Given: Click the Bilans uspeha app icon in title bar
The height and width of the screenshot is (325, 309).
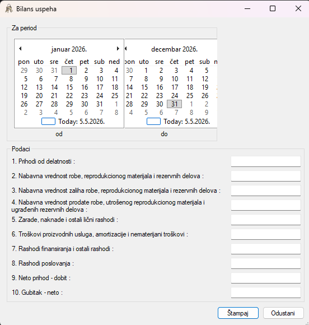Looking at the screenshot, I should pyautogui.click(x=9, y=9).
